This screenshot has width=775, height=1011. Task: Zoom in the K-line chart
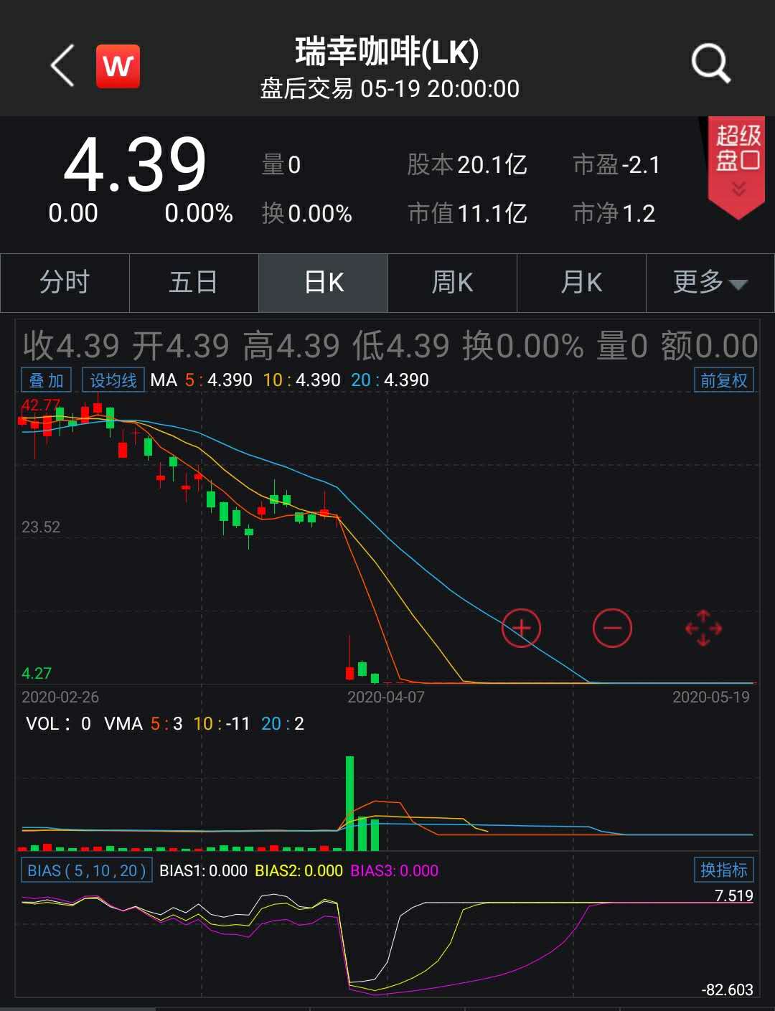coord(521,628)
